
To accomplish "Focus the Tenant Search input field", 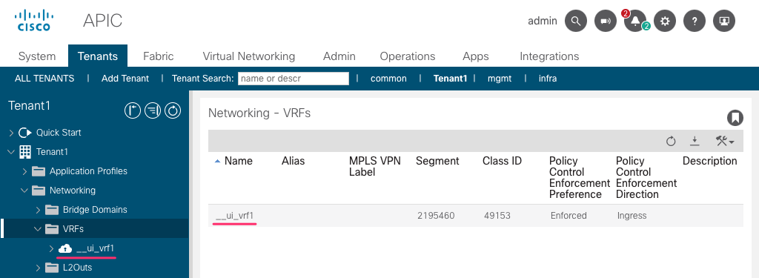I will click(x=294, y=79).
